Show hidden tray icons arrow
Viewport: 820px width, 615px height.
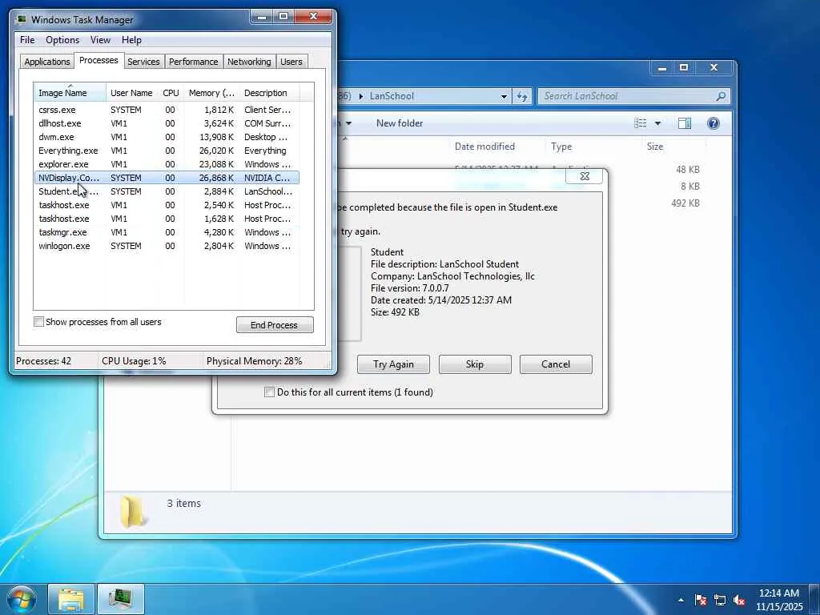(681, 600)
